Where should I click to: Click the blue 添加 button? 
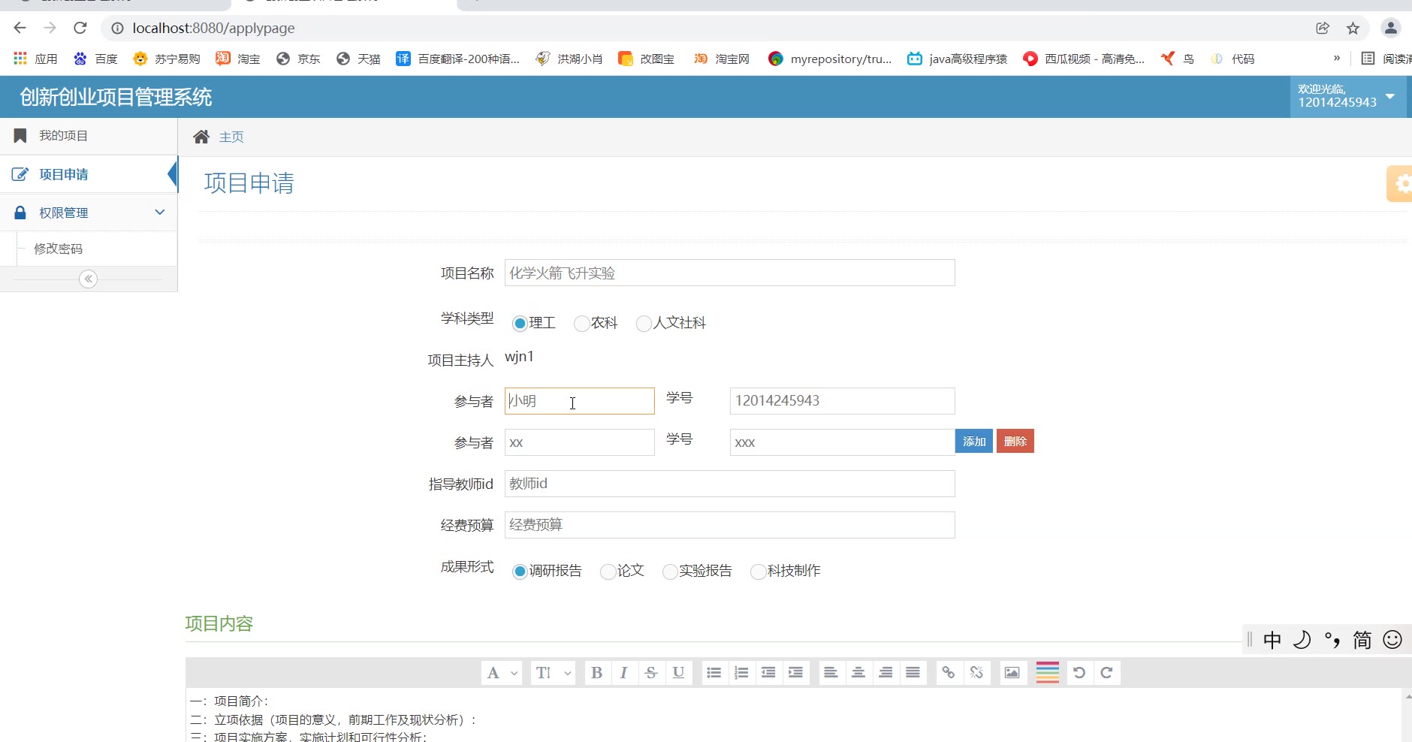(x=974, y=442)
